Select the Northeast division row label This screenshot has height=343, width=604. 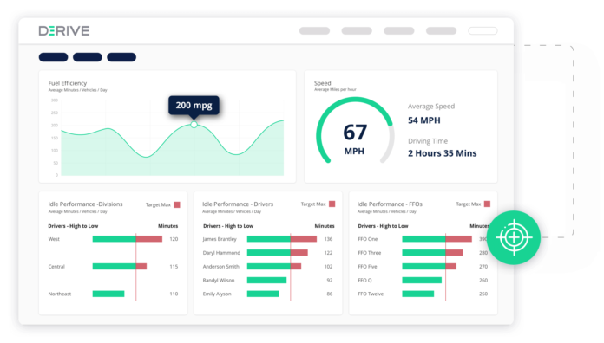click(x=60, y=294)
